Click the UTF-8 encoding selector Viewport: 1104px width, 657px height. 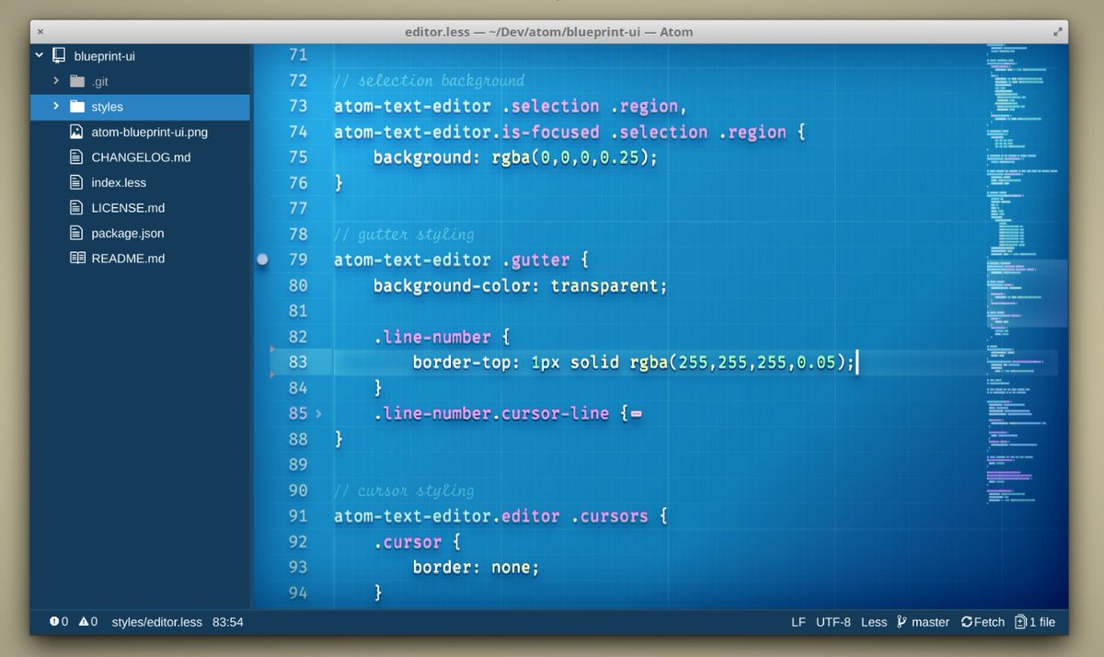coord(833,622)
